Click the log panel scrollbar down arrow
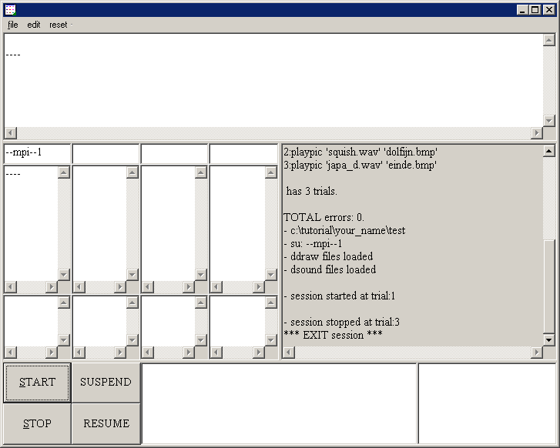 (549, 339)
